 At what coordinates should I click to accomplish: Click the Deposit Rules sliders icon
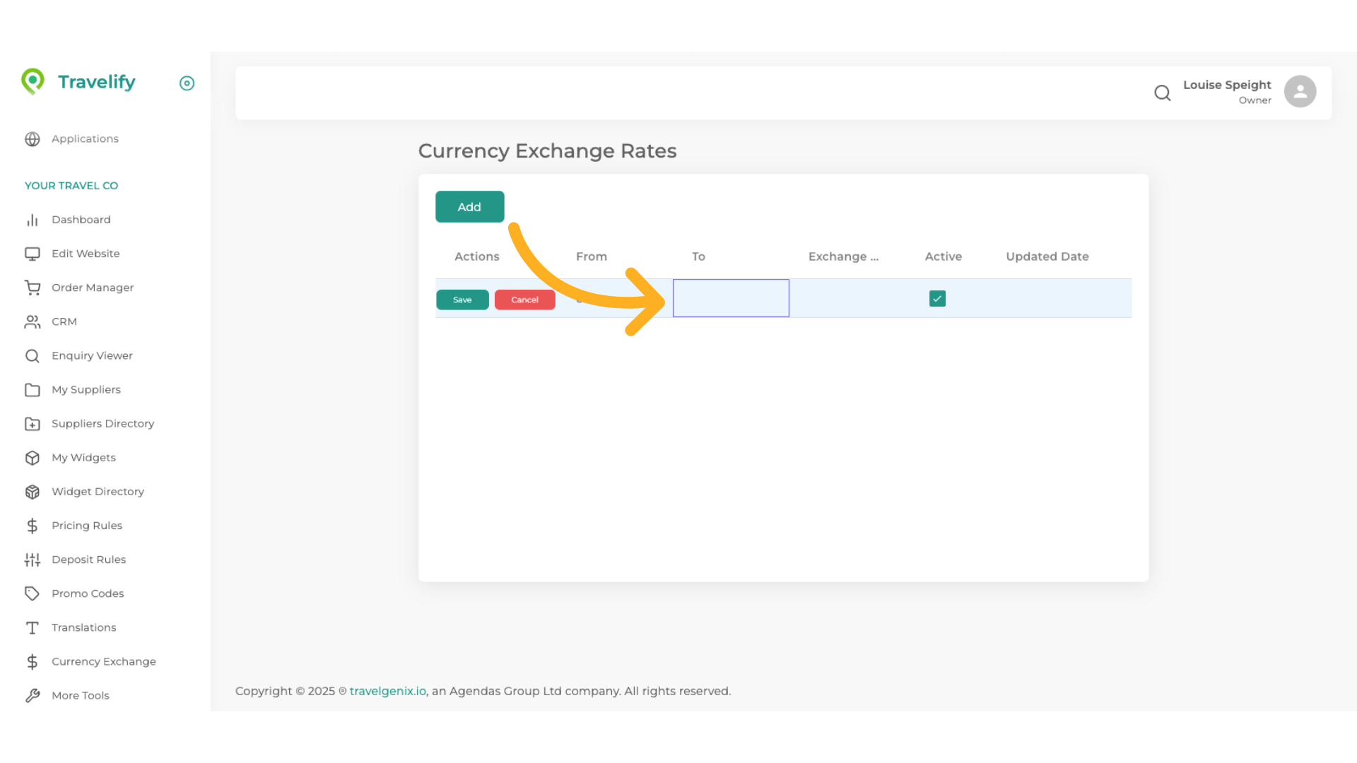click(x=33, y=560)
